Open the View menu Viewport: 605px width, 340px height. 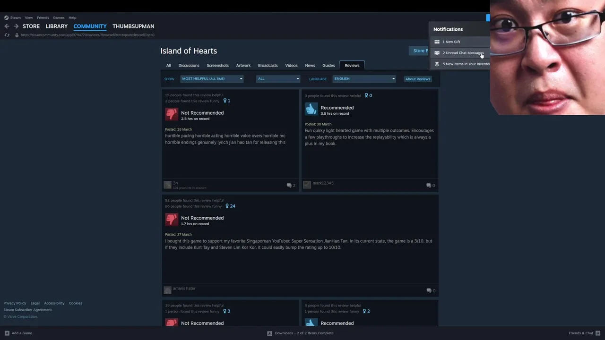point(29,17)
